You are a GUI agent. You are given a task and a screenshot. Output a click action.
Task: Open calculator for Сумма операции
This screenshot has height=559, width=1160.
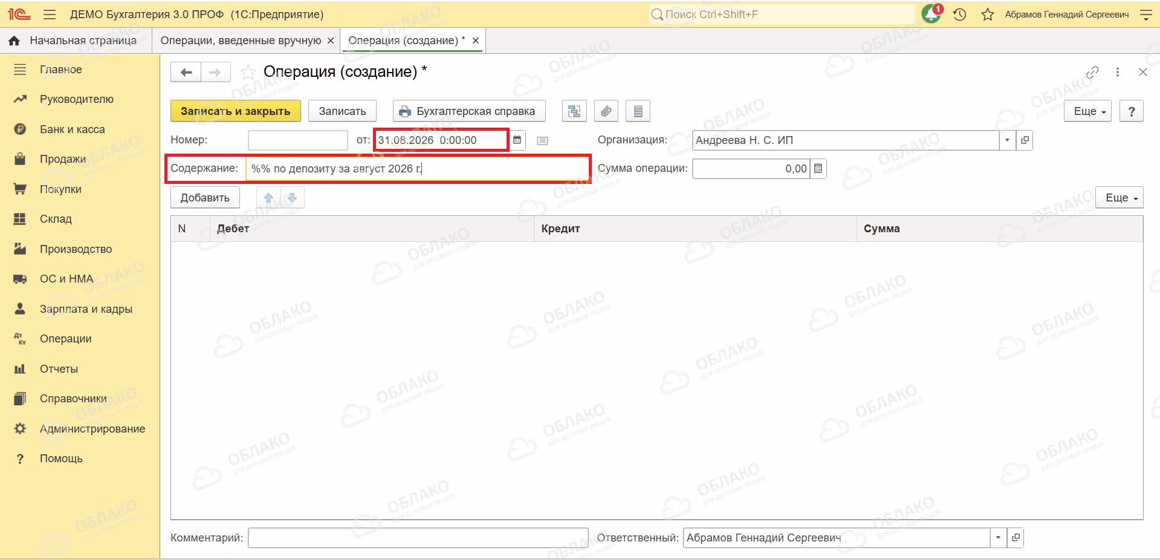[x=818, y=169]
